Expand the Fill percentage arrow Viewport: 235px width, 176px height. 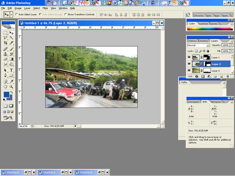[231, 51]
